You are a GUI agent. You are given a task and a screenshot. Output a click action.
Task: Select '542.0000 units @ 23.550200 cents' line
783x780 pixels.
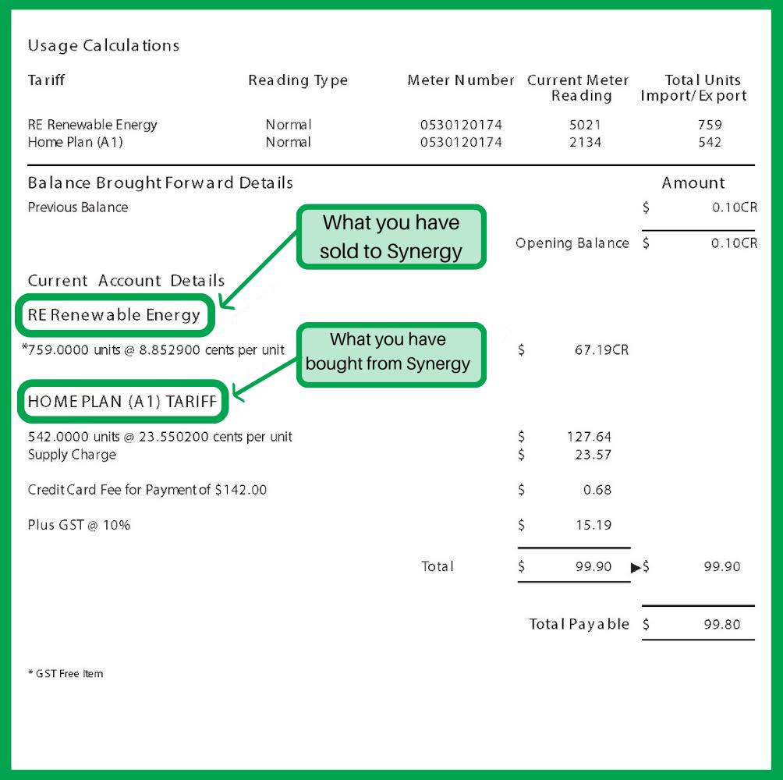[160, 437]
